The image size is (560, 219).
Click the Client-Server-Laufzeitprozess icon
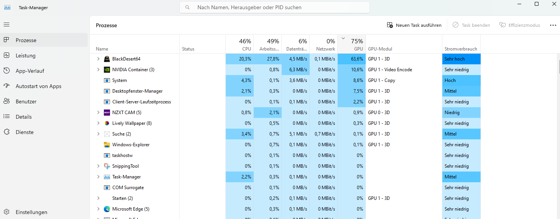point(107,102)
